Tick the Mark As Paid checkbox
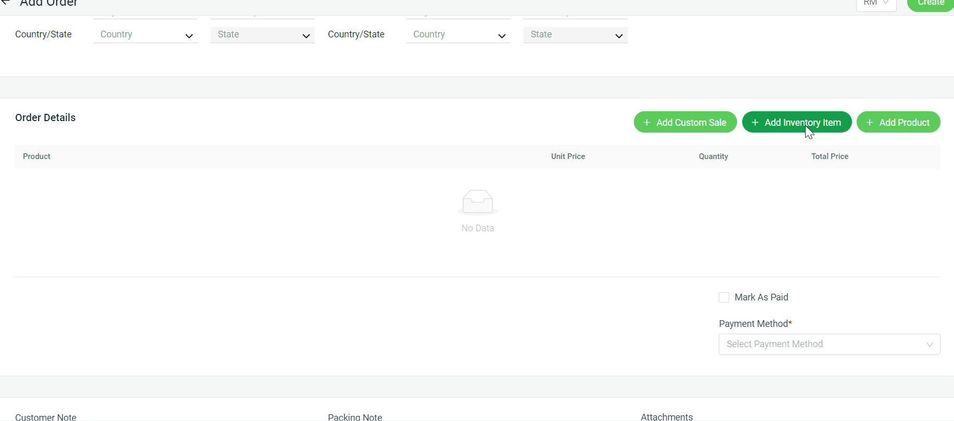 (x=724, y=297)
